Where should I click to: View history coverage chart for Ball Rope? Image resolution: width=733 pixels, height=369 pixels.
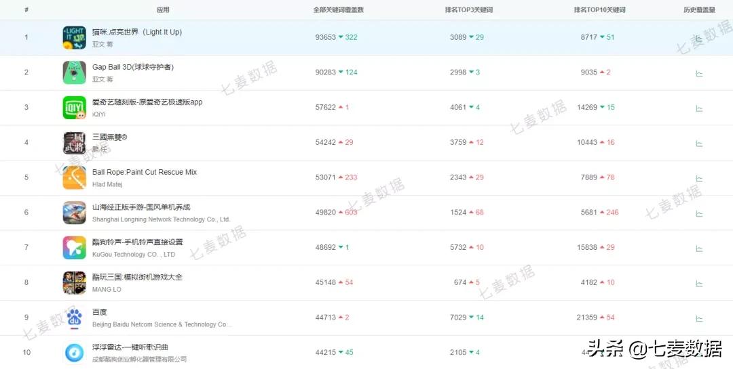tap(699, 179)
